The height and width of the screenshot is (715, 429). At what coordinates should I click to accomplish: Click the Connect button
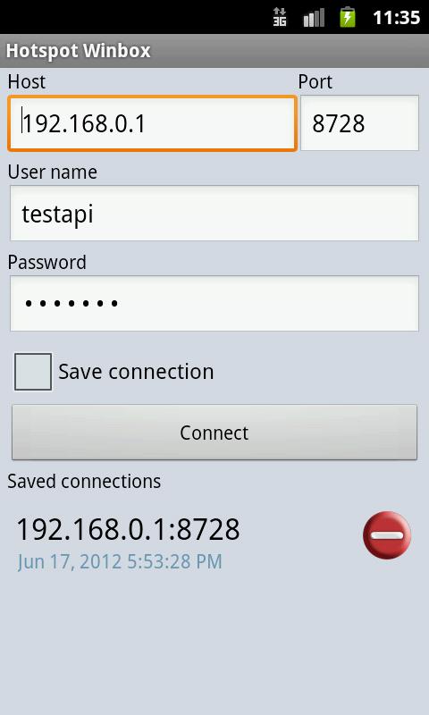[x=214, y=433]
